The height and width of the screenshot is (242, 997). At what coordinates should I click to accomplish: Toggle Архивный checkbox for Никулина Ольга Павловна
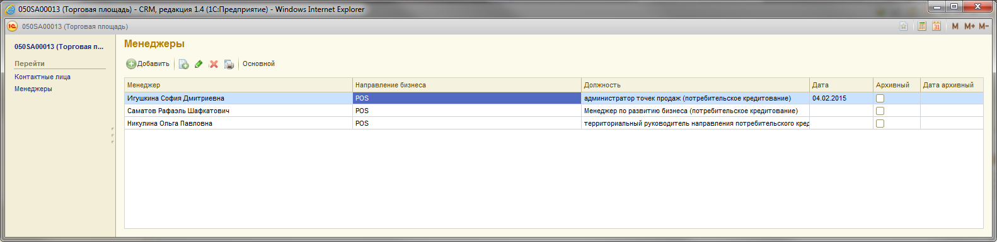(880, 124)
